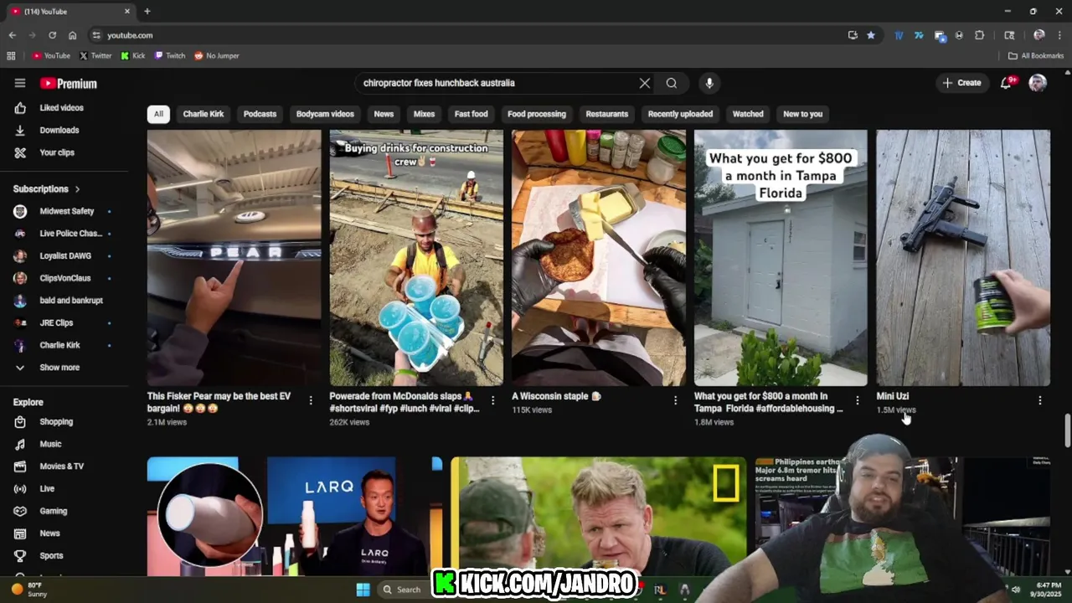Submit search with magnifying glass button

pyautogui.click(x=672, y=83)
